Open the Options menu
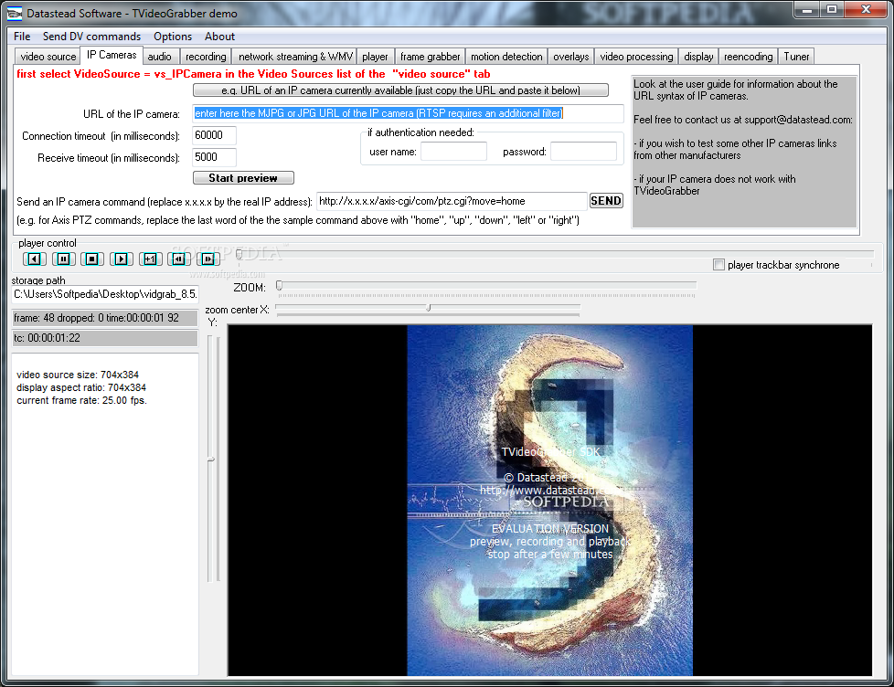 tap(172, 37)
